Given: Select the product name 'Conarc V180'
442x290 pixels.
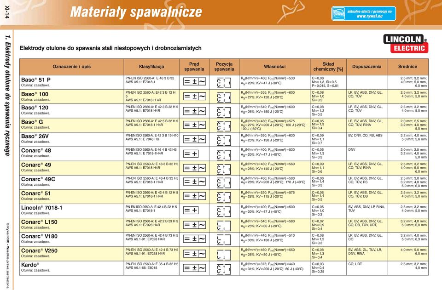Looking at the screenshot, I should [x=39, y=237].
